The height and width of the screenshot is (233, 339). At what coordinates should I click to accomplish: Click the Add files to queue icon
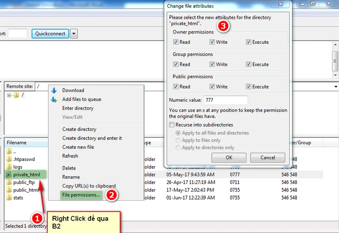point(54,99)
